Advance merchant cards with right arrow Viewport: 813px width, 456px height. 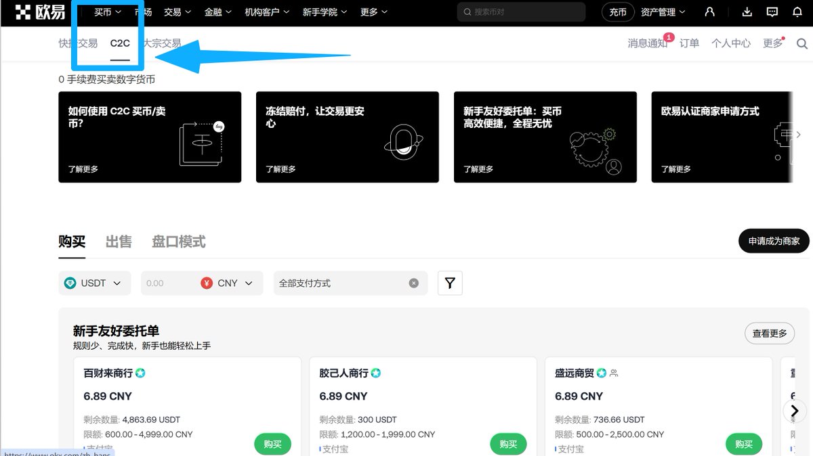[x=795, y=411]
